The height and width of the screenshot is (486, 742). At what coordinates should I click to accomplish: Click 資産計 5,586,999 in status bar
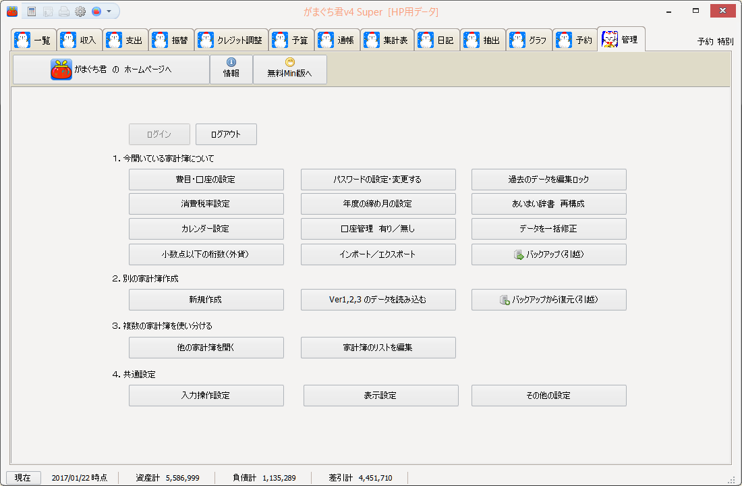[x=167, y=478]
